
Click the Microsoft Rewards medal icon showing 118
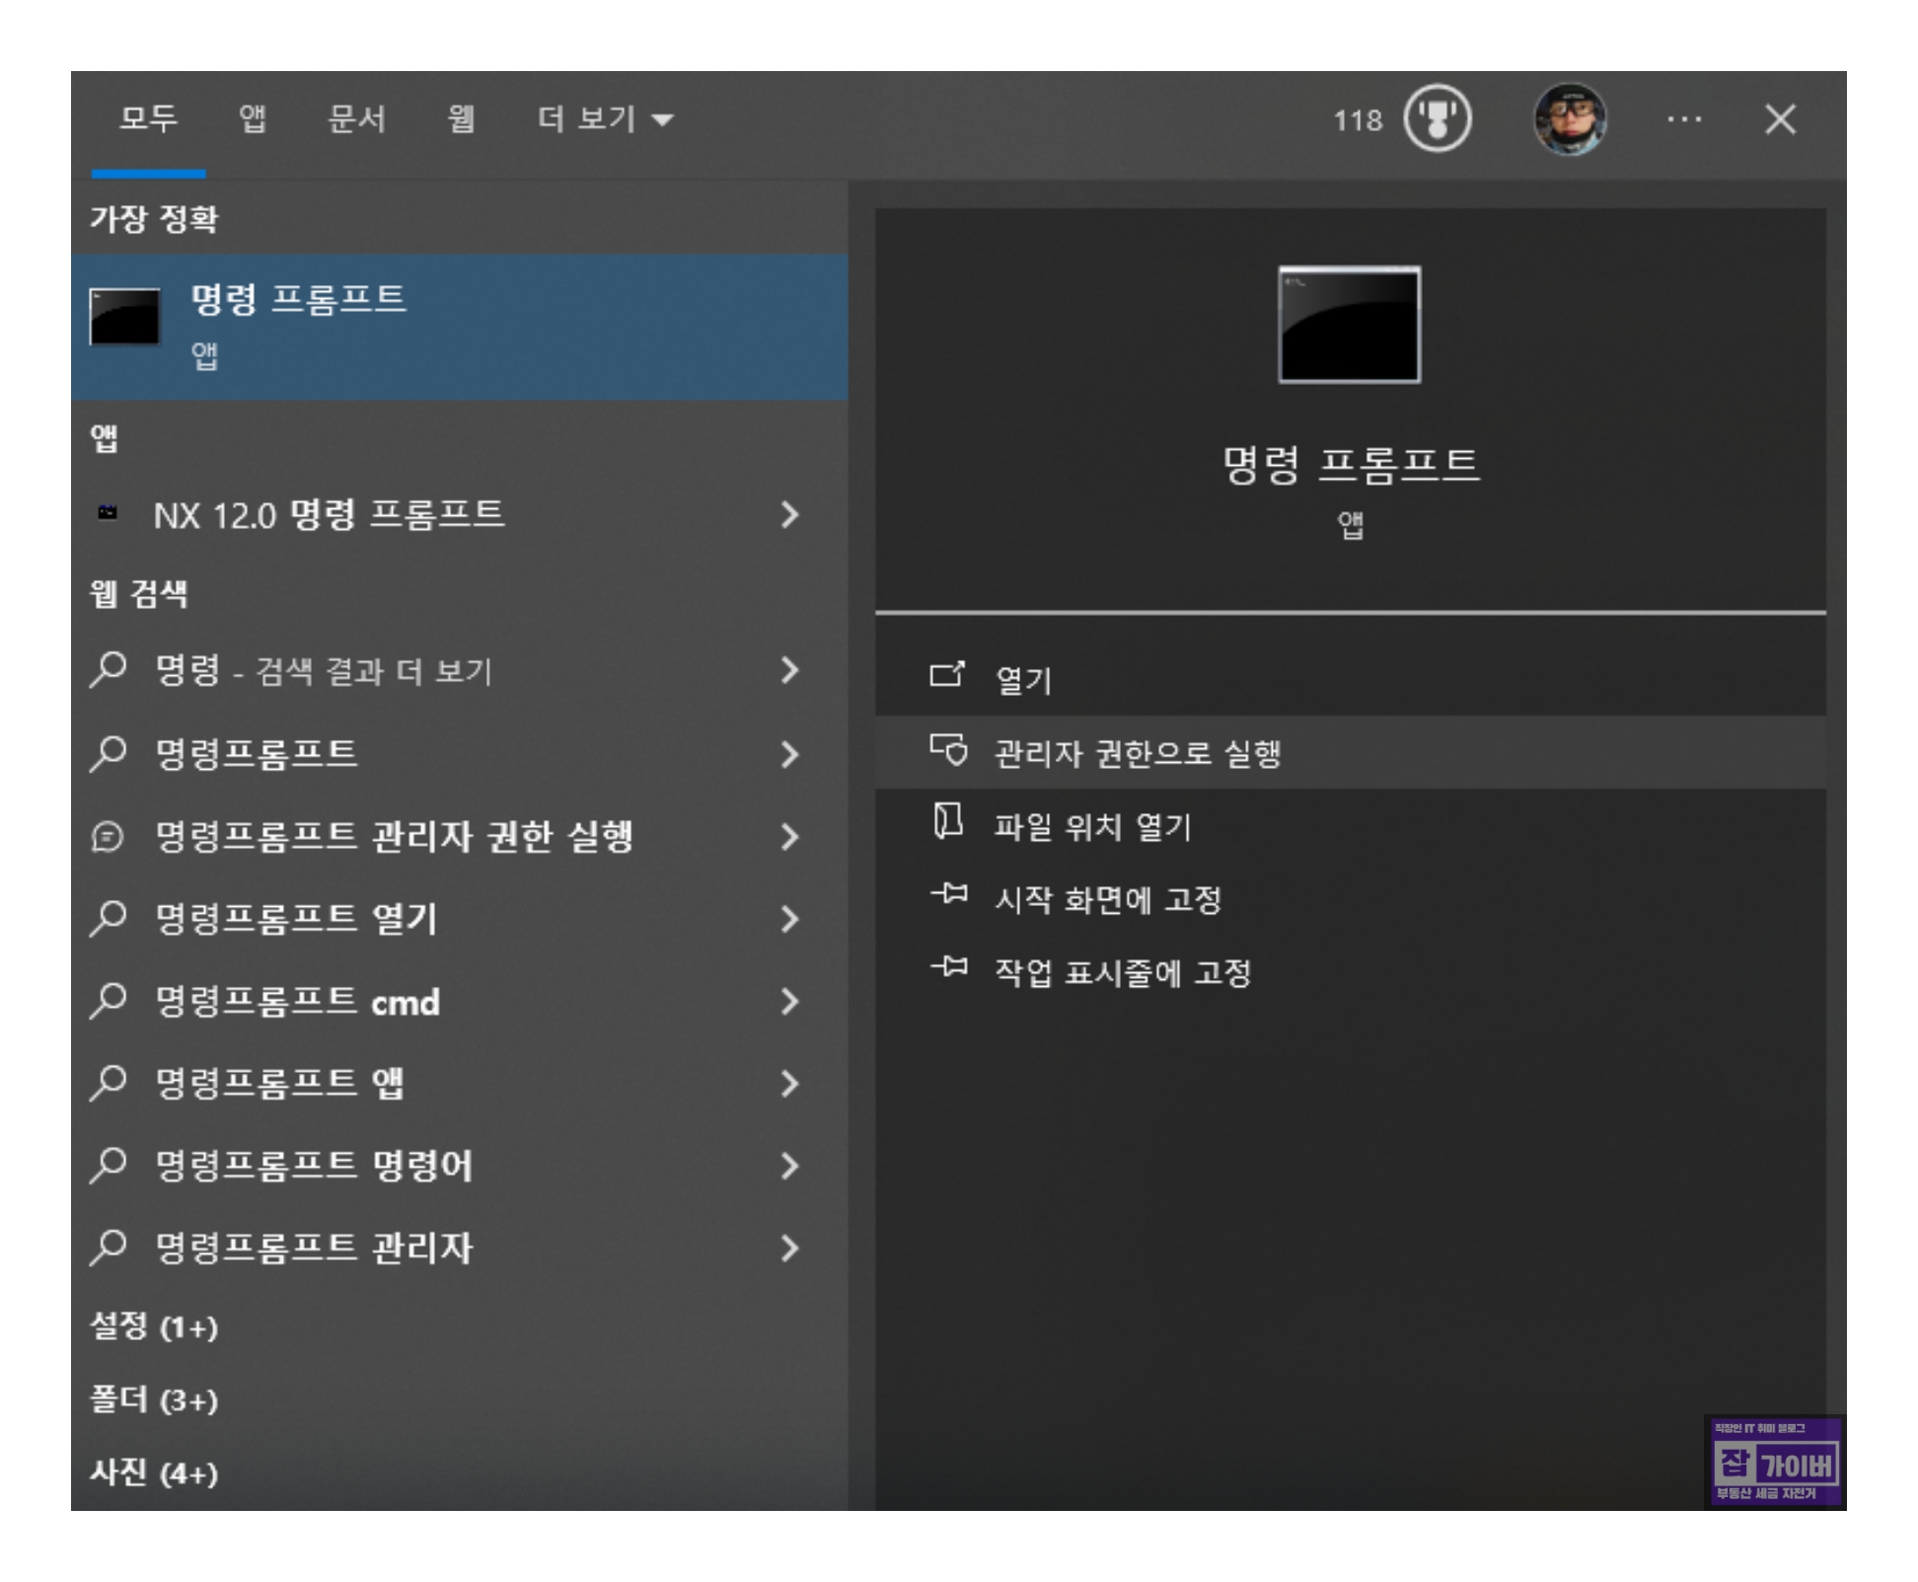[1436, 118]
